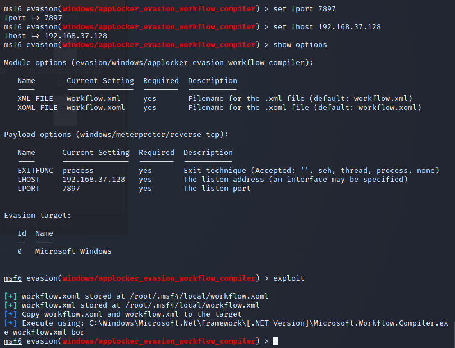The width and height of the screenshot is (455, 348).
Task: Click the 'process' EXITFUNC value
Action: click(78, 171)
